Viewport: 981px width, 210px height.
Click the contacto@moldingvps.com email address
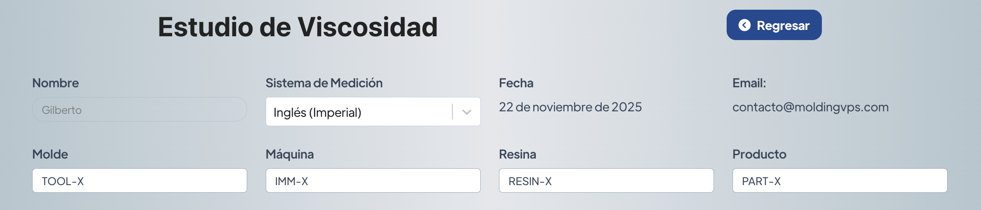pyautogui.click(x=810, y=107)
